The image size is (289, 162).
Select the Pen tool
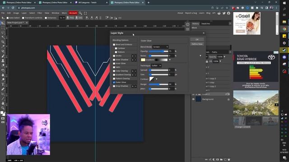tap(3, 89)
